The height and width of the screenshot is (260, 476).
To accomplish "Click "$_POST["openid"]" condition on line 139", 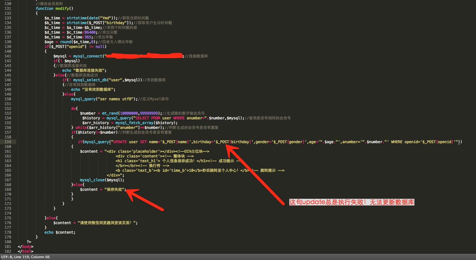I will coord(68,47).
